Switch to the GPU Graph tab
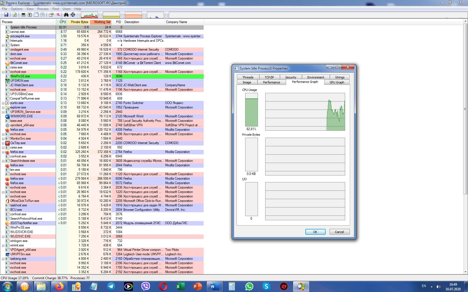The height and width of the screenshot is (292, 468). (x=337, y=82)
